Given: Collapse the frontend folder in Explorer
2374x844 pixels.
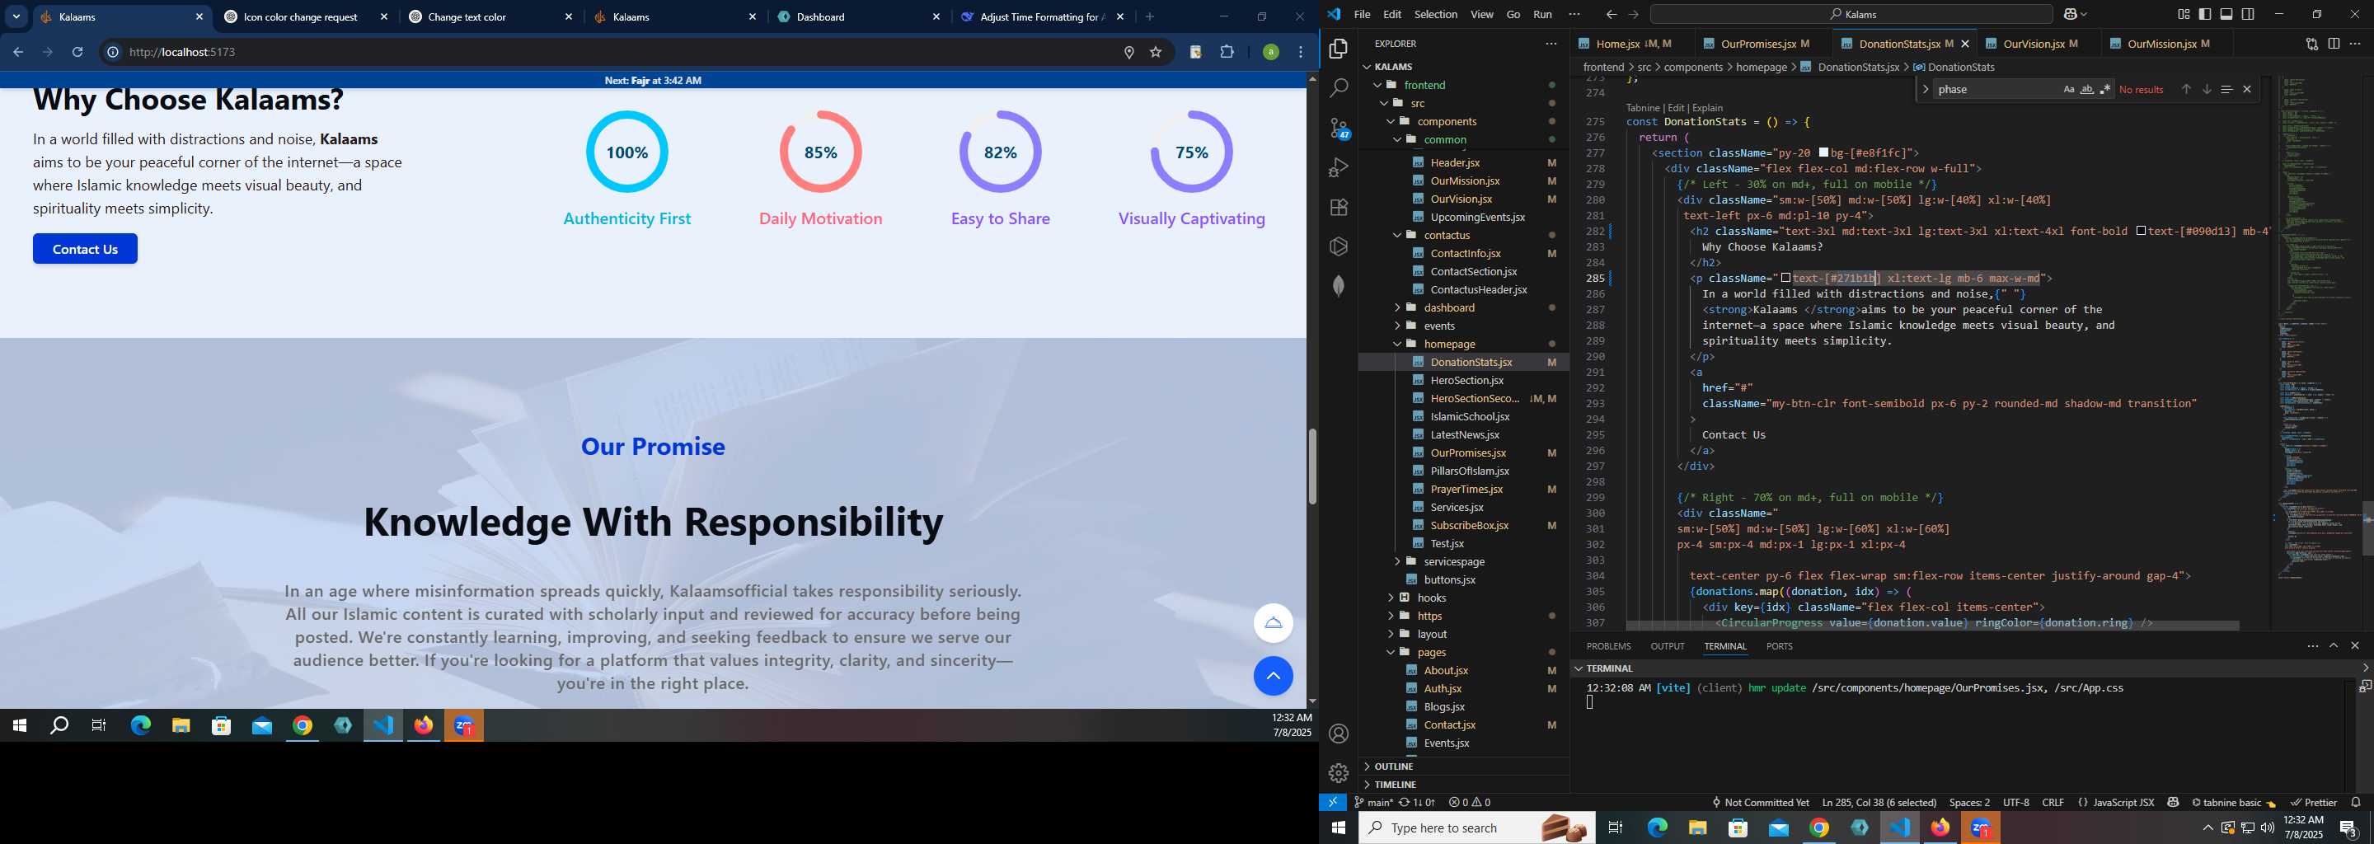Looking at the screenshot, I should click(1377, 85).
